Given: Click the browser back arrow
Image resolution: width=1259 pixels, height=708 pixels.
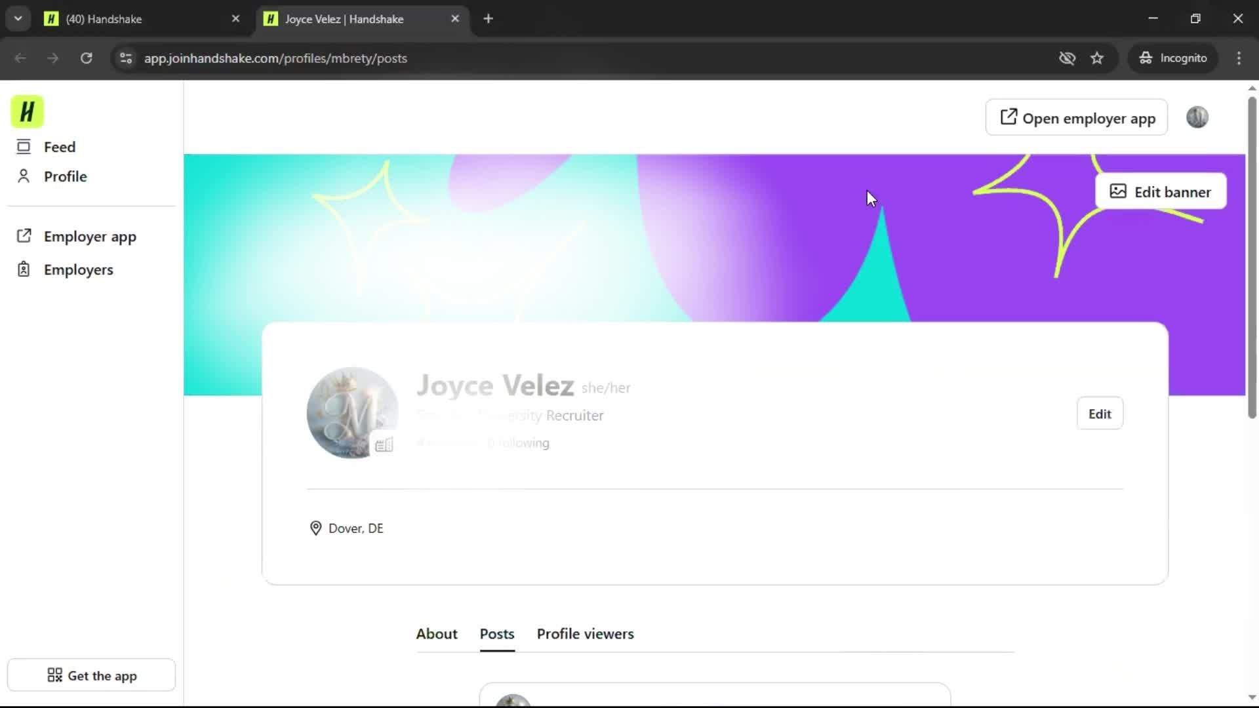Looking at the screenshot, I should click(20, 58).
